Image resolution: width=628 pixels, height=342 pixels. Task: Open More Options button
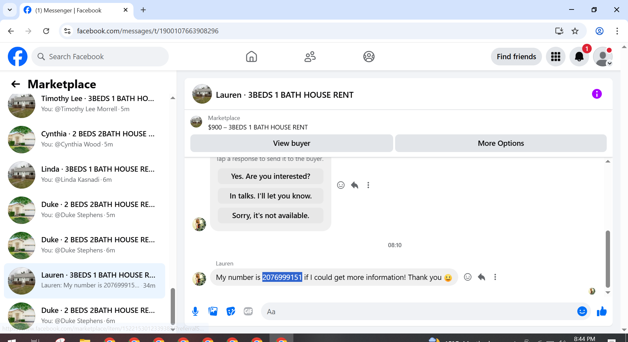pyautogui.click(x=501, y=143)
